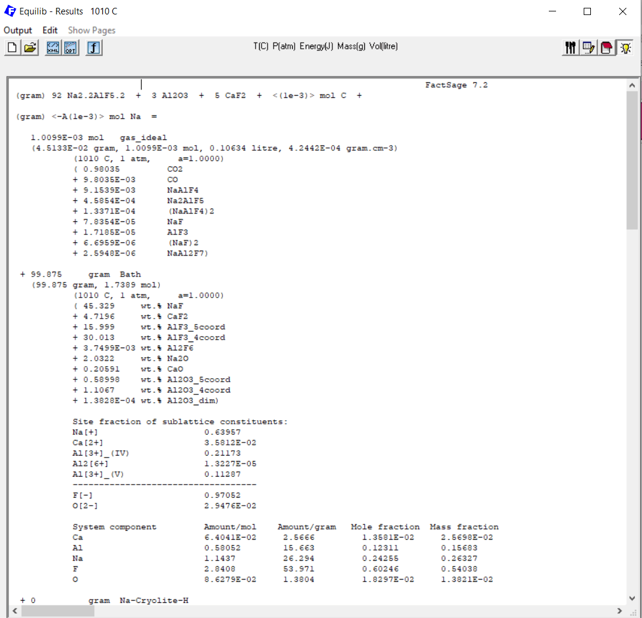Open the function 'f' toolbar button
This screenshot has width=642, height=618.
tap(94, 48)
